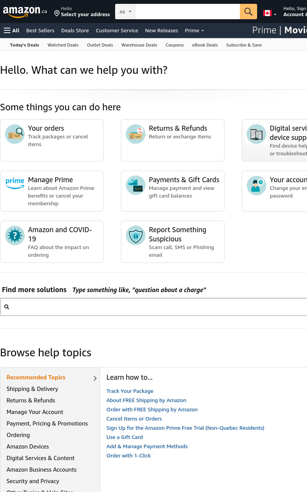Select Security and Privacy topic

33,481
